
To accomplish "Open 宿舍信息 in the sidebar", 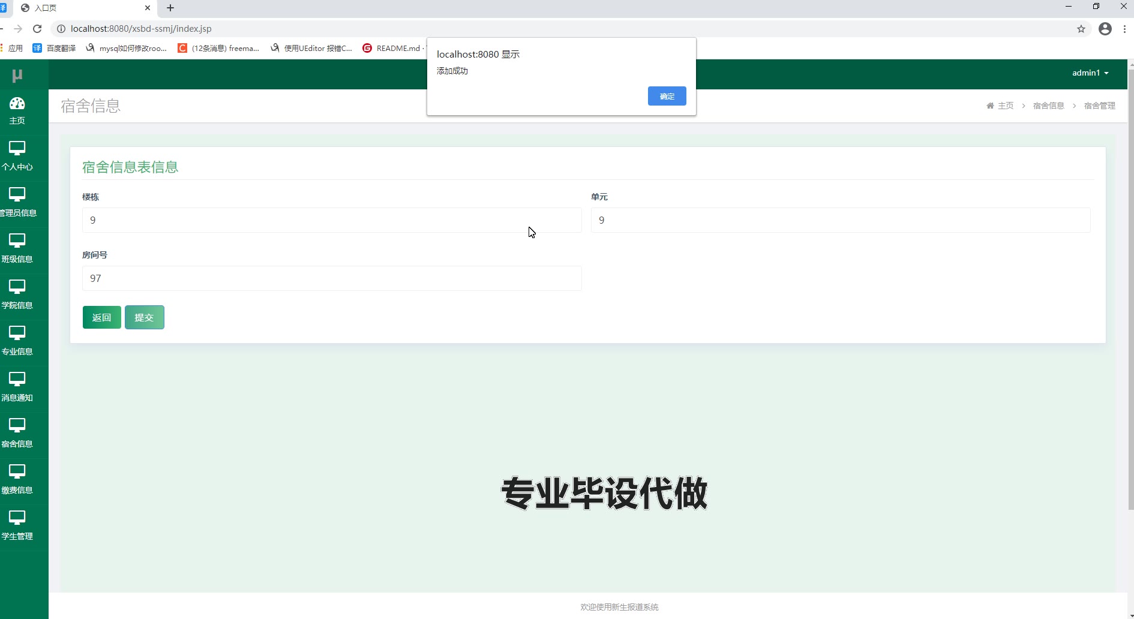I will (x=17, y=434).
